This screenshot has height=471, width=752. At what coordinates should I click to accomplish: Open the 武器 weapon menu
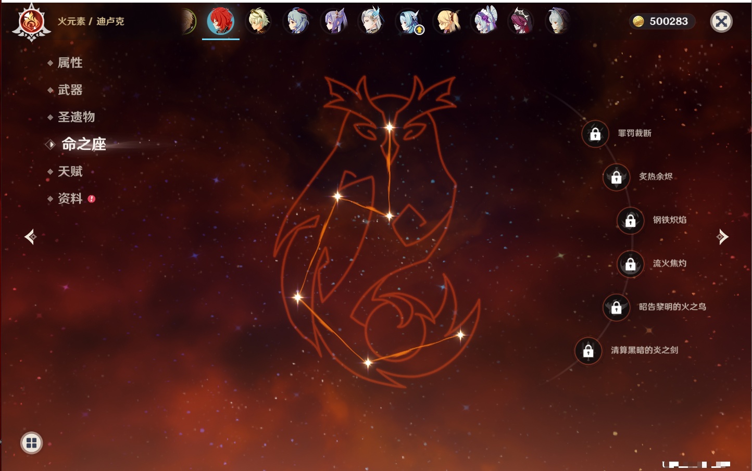click(70, 90)
